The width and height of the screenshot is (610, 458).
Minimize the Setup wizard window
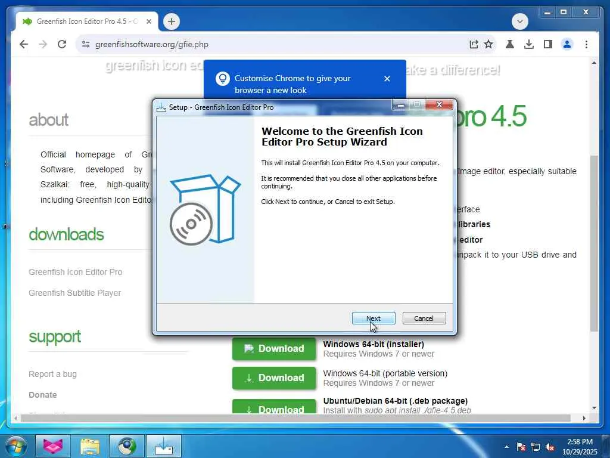(401, 105)
